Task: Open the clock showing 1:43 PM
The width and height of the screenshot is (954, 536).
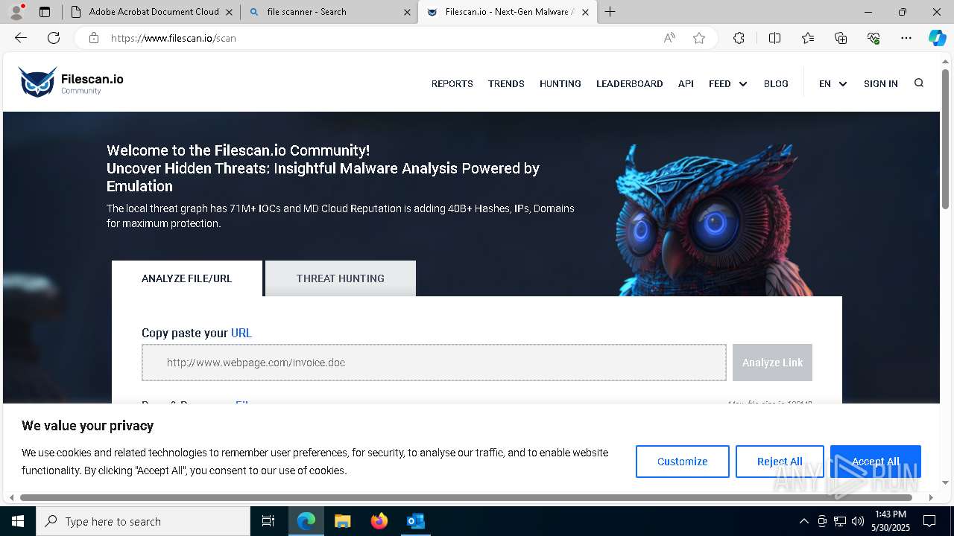Action: click(891, 521)
